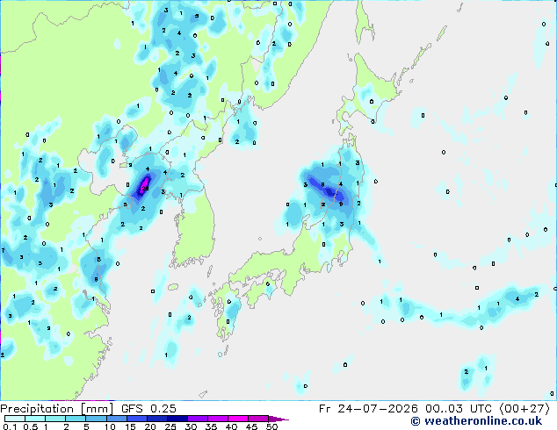Viewport: 557px width, 430px height.
Task: Click the 0.1–0.5 mm palest legend swatch
Action: [x=15, y=419]
